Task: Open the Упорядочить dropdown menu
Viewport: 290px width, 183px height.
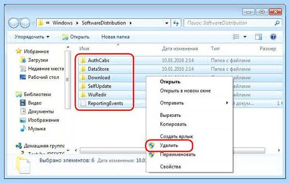Action: pyautogui.click(x=32, y=37)
